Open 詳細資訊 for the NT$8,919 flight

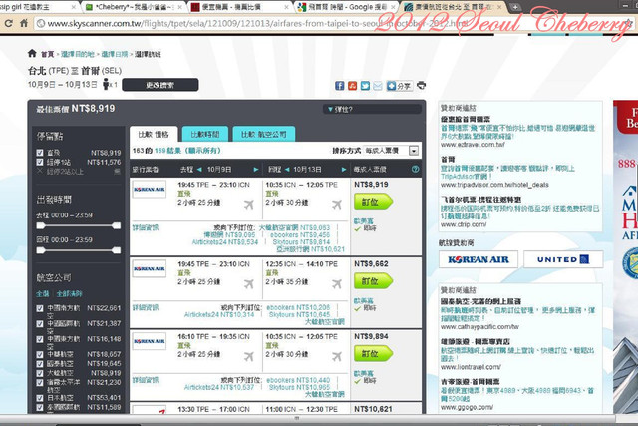coord(146,228)
